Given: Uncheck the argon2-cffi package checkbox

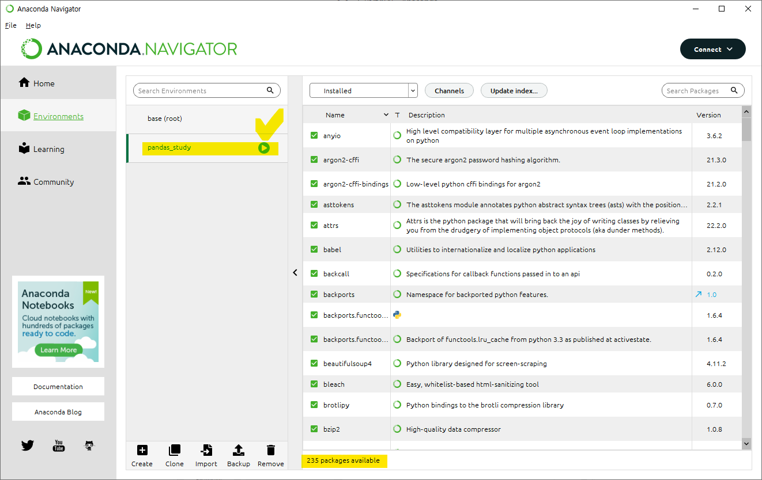Looking at the screenshot, I should (314, 160).
